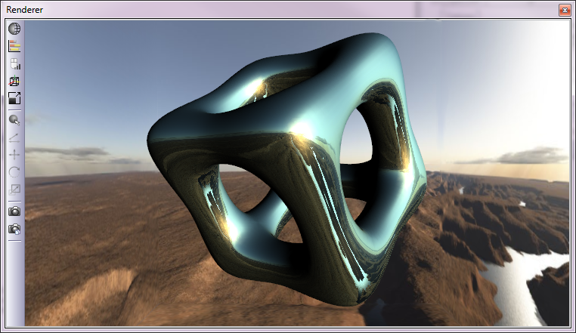Click the first camera snapshot icon

tap(14, 211)
